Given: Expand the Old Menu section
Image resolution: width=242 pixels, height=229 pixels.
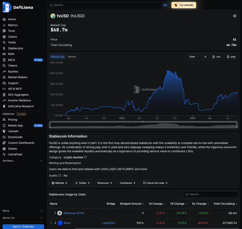Looking at the screenshot, I should pos(22,161).
